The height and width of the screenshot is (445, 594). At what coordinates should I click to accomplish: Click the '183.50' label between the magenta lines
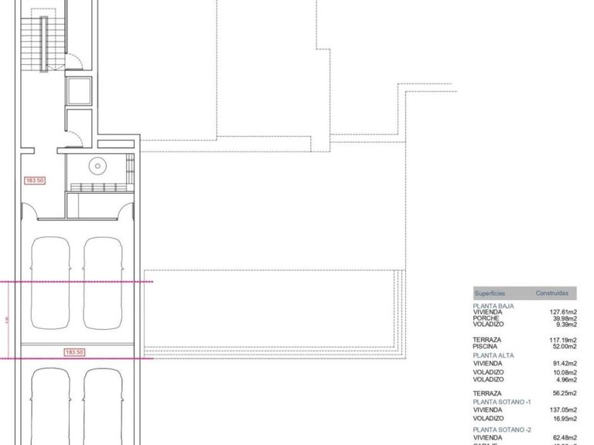[x=74, y=352]
